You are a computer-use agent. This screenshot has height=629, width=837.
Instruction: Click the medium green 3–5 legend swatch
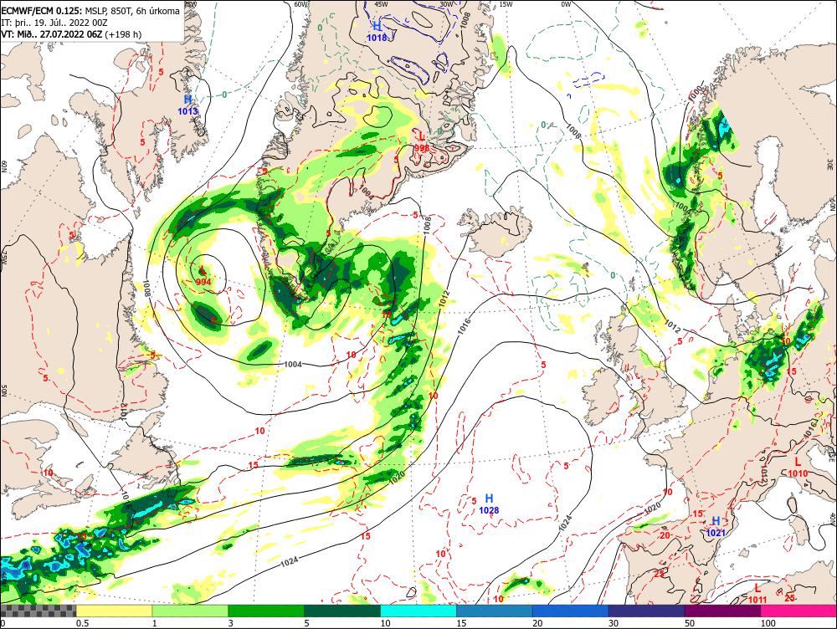click(266, 611)
